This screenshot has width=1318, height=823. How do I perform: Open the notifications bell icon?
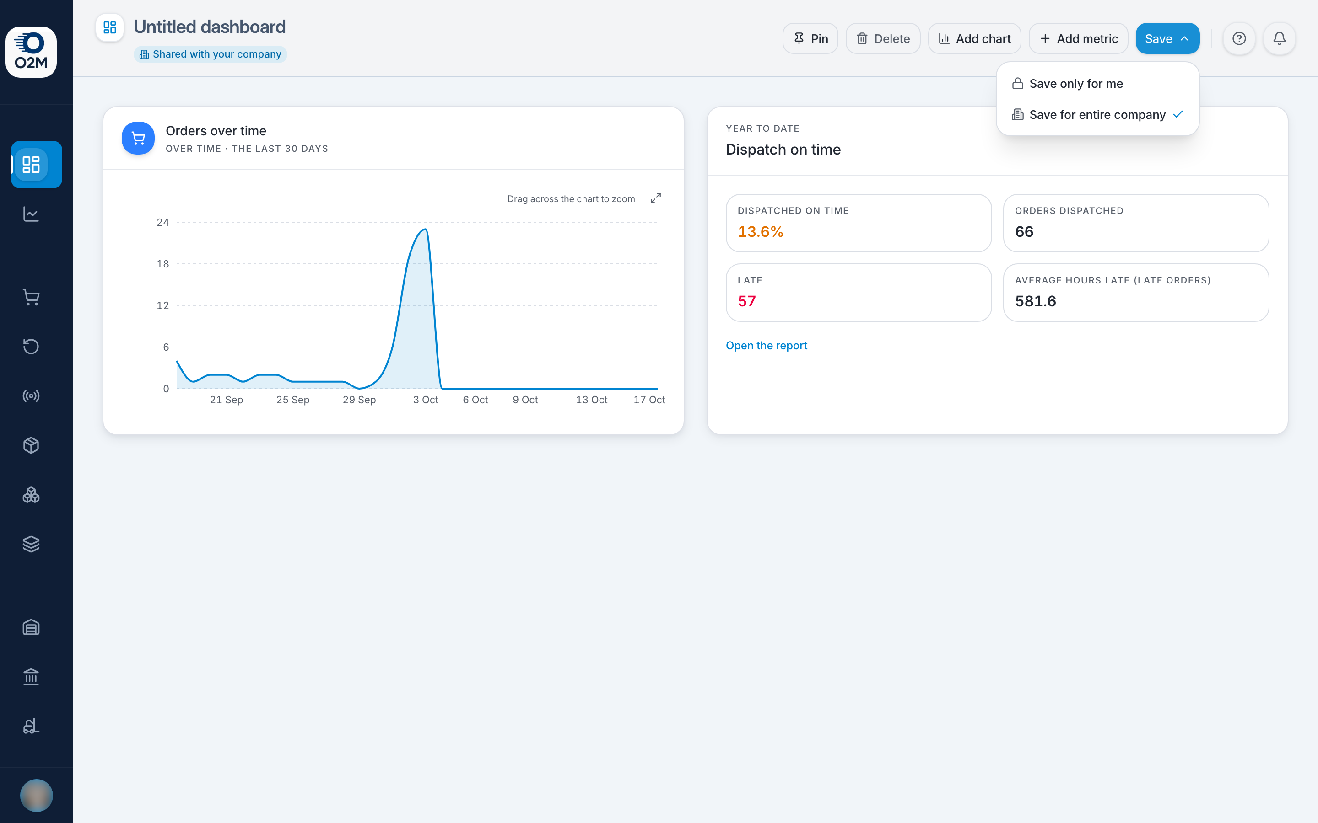pyautogui.click(x=1280, y=39)
